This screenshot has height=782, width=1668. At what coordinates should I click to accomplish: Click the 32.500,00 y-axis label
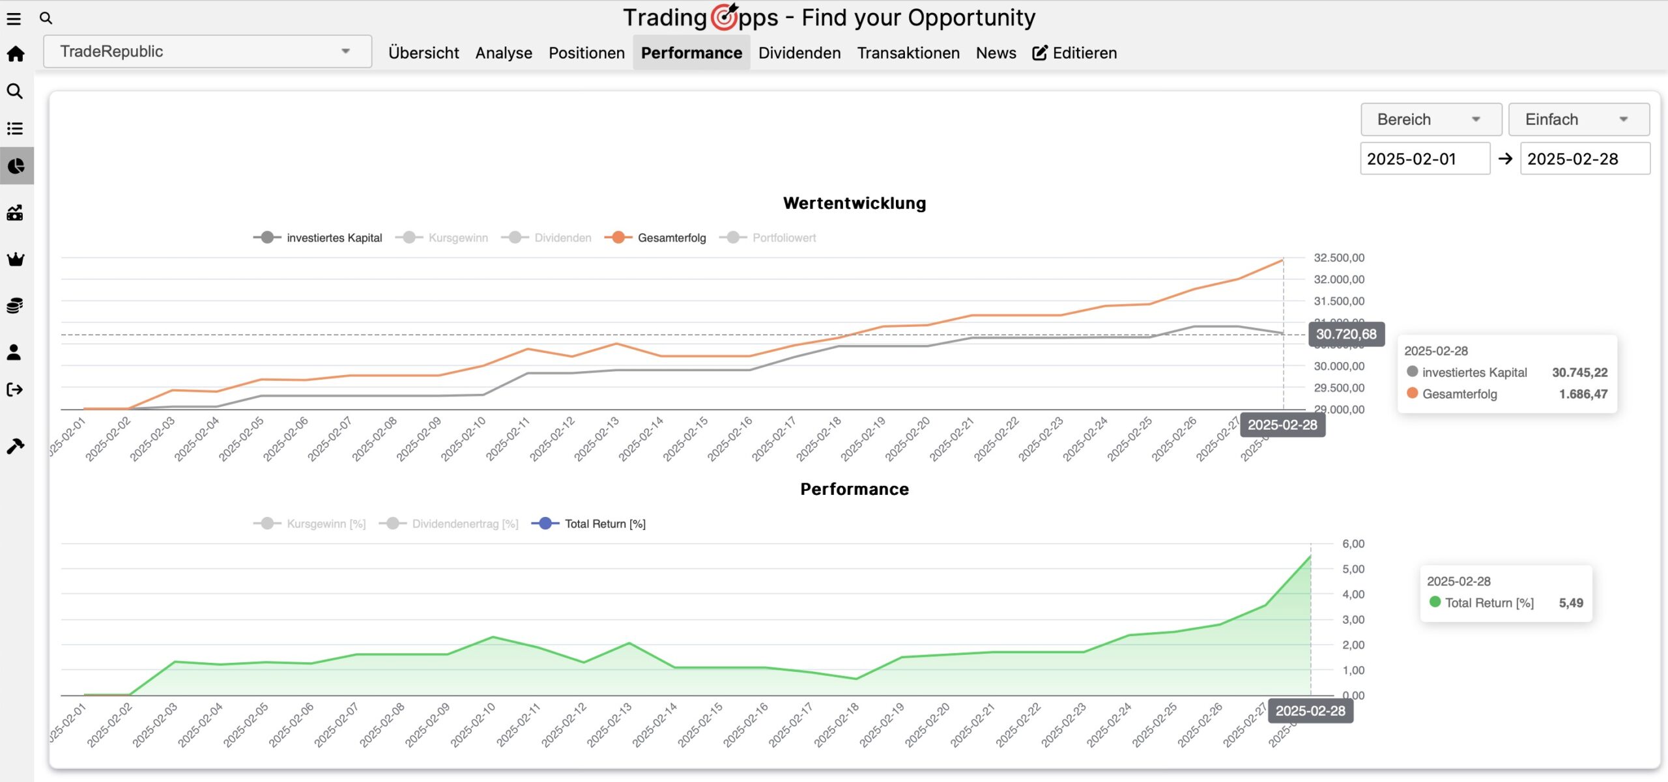1338,258
